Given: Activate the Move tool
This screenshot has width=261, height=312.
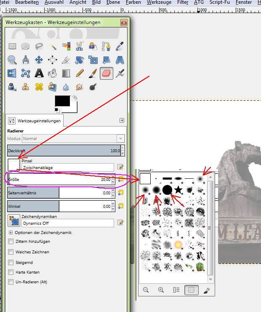Looking at the screenshot, I should 39,60.
